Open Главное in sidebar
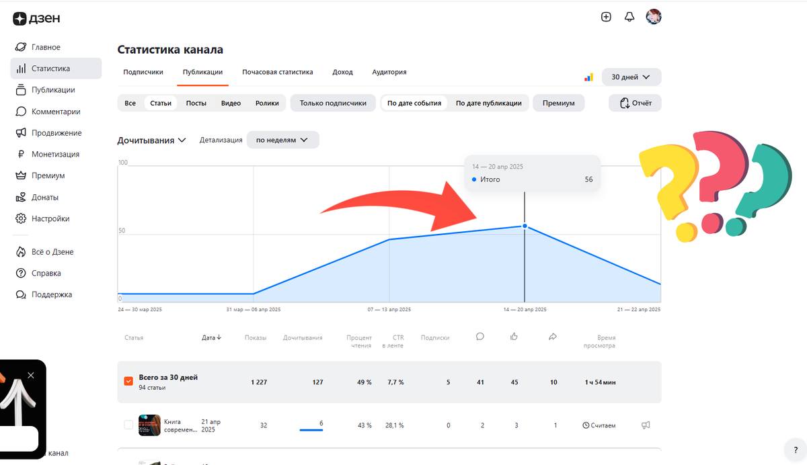The width and height of the screenshot is (807, 465). [56, 47]
